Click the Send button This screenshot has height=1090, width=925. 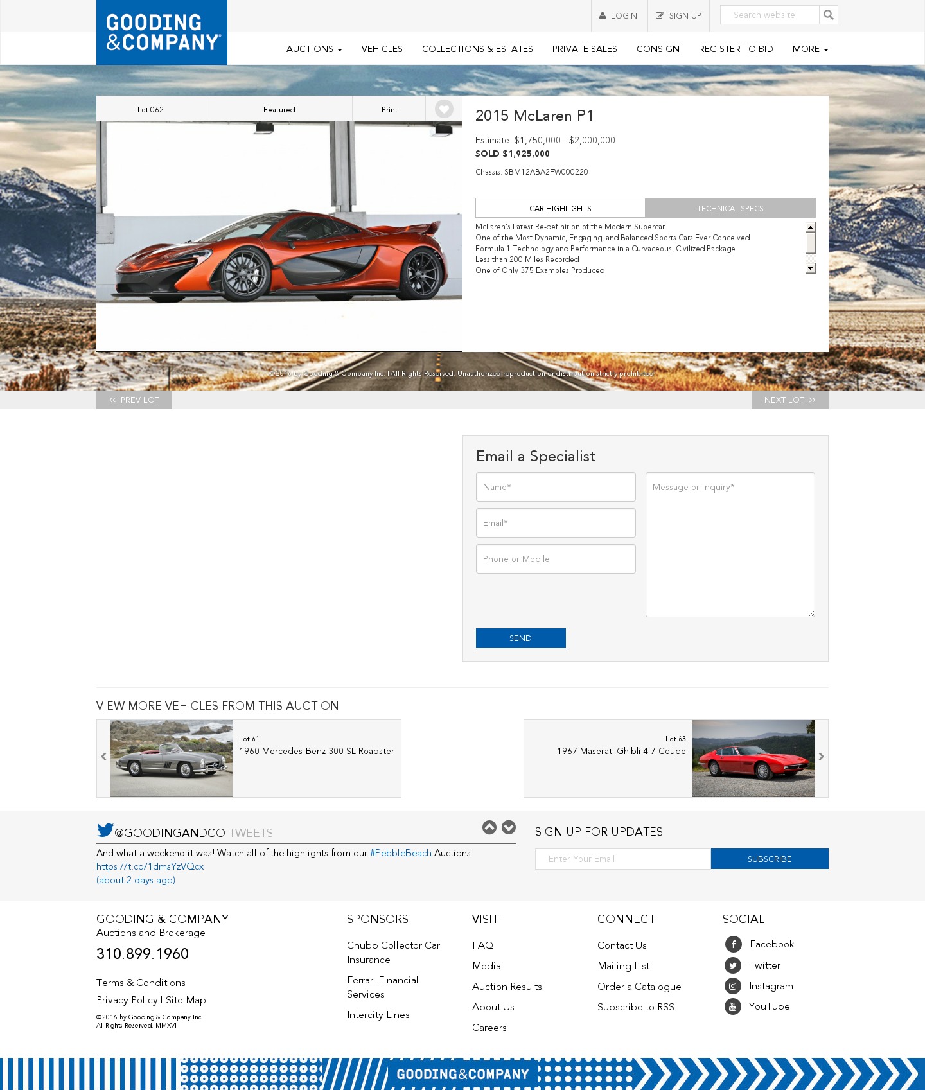tap(521, 638)
